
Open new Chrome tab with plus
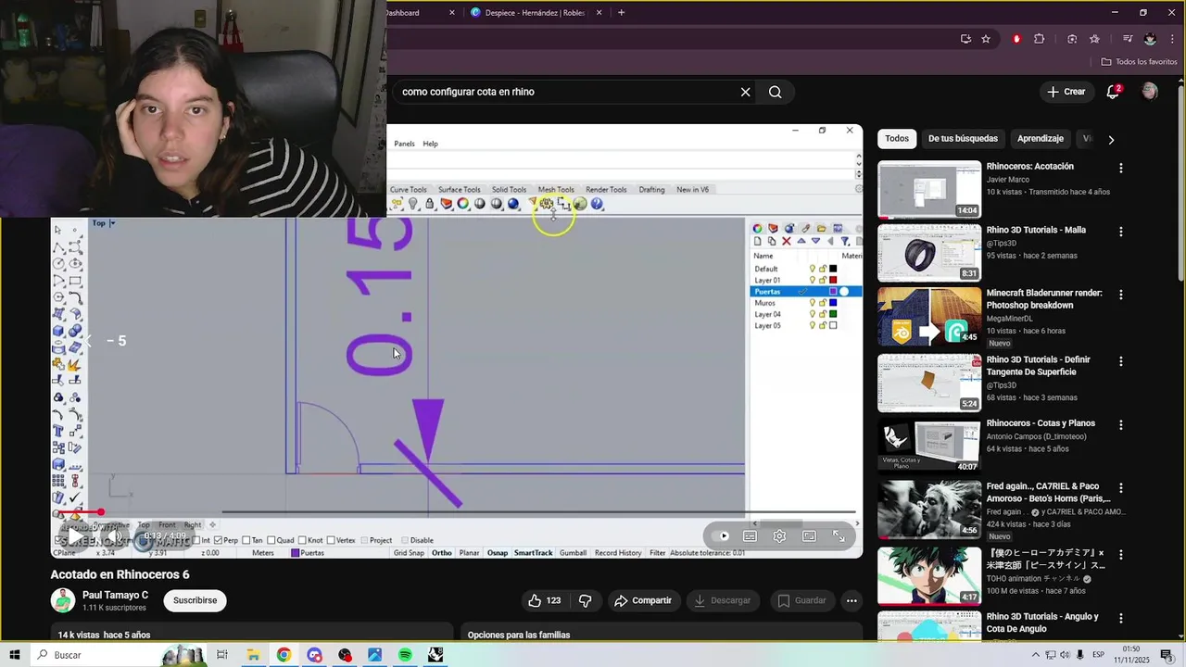coord(621,12)
